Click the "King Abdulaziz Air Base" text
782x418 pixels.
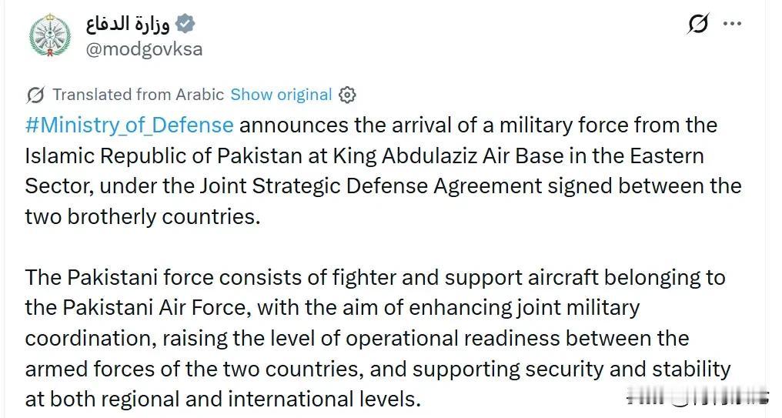tap(458, 155)
